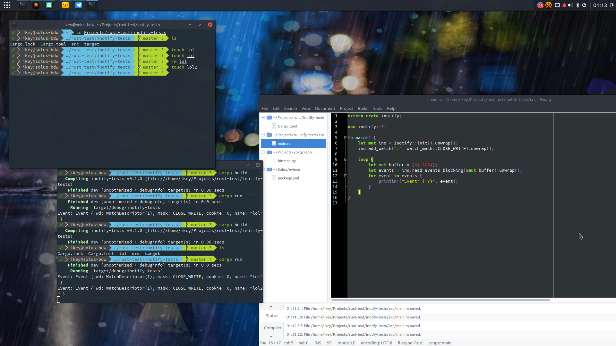
Task: Open the View menu in Geany
Action: click(x=306, y=108)
